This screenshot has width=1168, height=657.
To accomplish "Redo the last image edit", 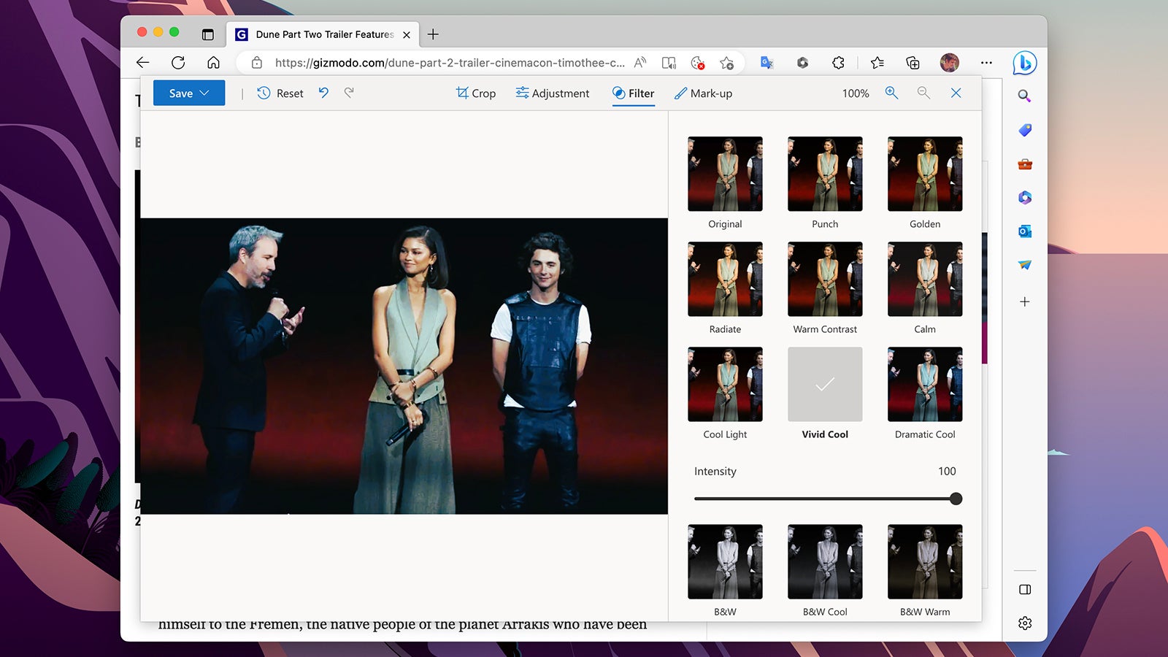I will click(x=350, y=93).
